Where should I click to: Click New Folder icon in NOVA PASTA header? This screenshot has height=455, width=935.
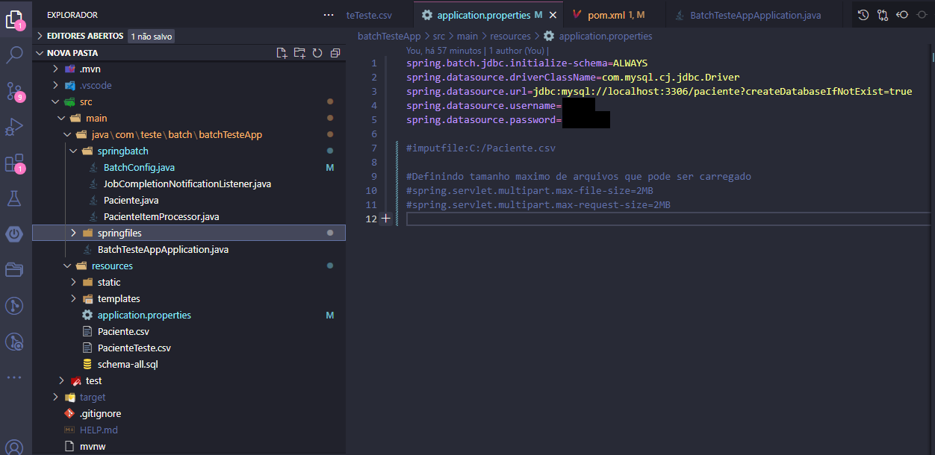299,53
